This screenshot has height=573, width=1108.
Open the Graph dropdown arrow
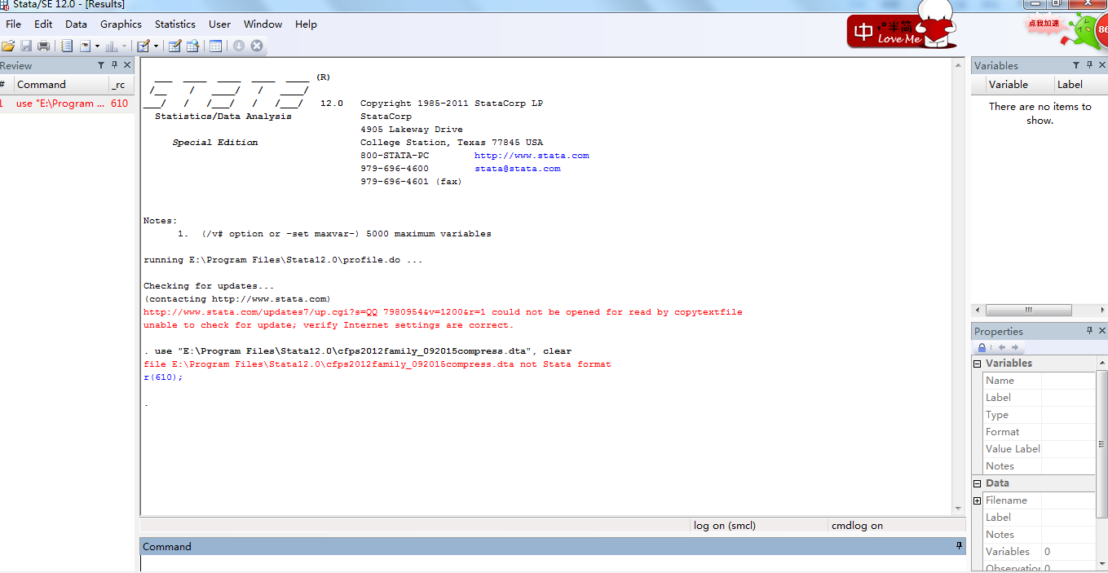[125, 46]
